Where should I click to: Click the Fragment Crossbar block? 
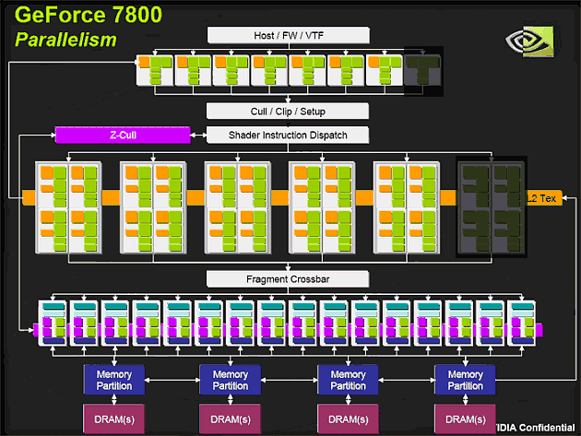click(288, 278)
